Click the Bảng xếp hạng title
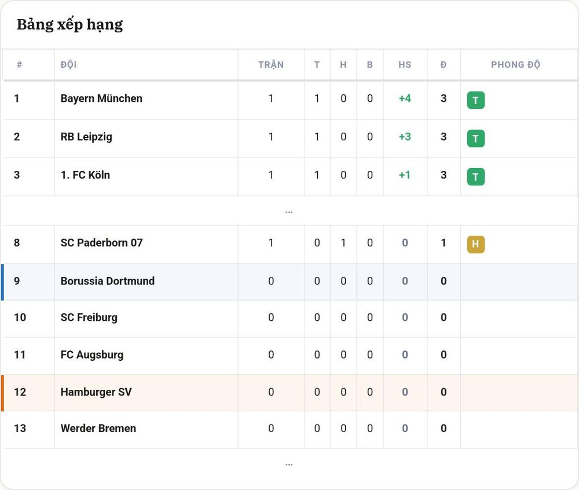The image size is (579, 490). (x=70, y=25)
